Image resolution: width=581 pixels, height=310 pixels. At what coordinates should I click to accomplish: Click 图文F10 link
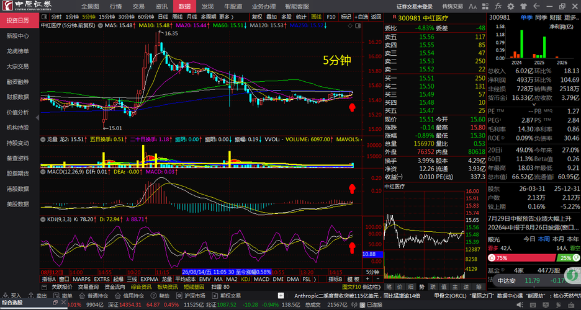tap(351, 286)
